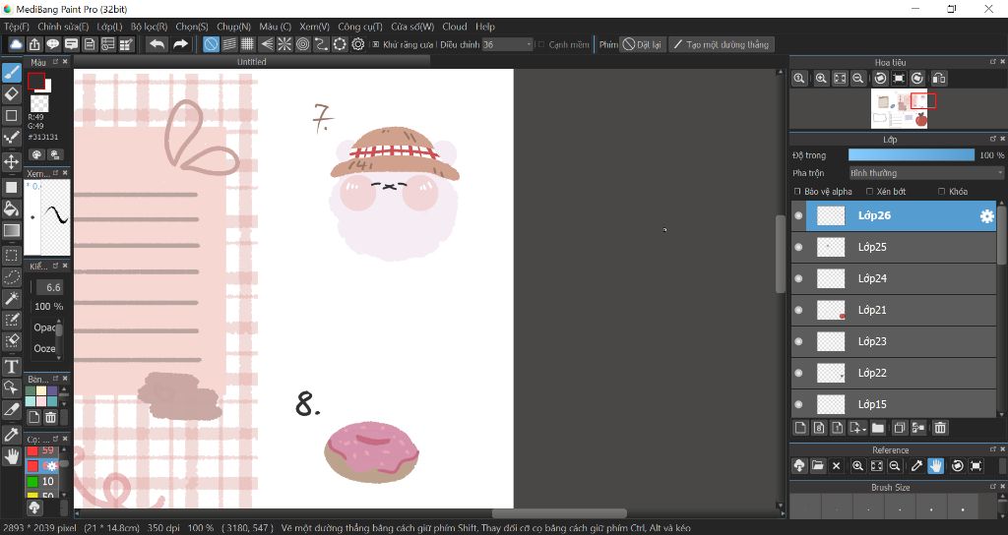Enable the grid snap guide
The width and height of the screenshot is (1008, 535).
247,44
